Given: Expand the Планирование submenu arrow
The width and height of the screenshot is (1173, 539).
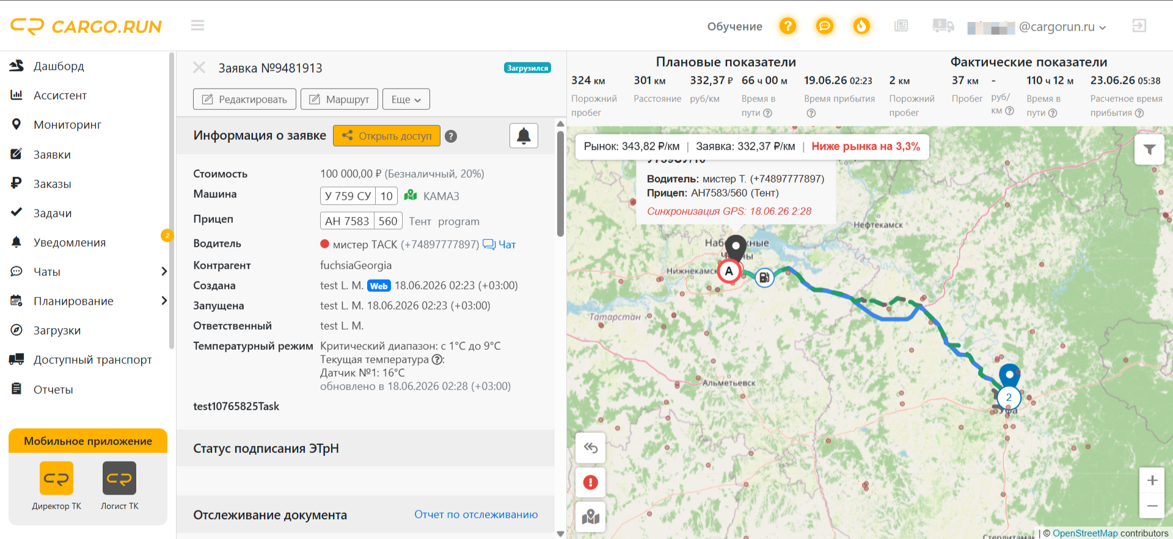Looking at the screenshot, I should (164, 301).
